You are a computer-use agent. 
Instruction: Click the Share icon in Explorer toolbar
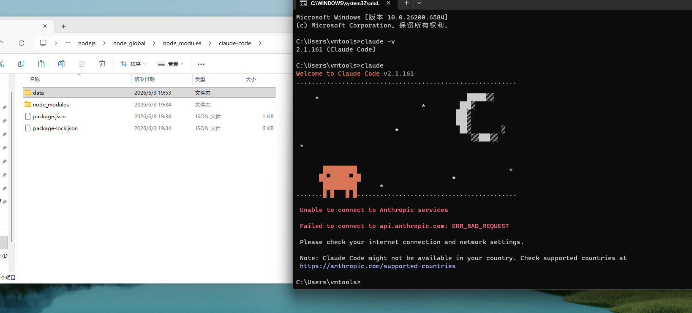coord(82,64)
